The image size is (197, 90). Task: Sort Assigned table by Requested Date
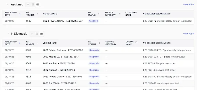20,14
